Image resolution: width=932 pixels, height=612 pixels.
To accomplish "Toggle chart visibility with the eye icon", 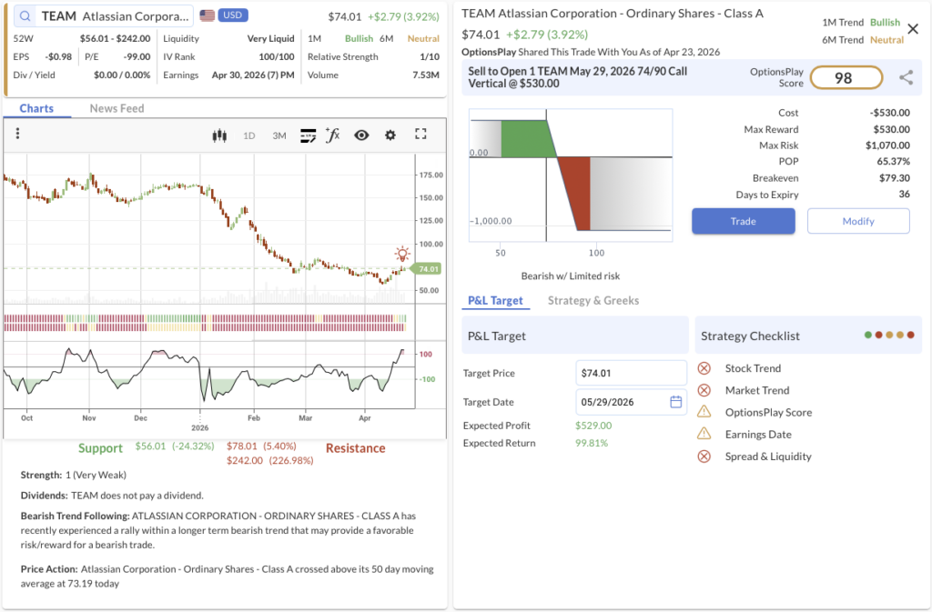I will pos(361,135).
